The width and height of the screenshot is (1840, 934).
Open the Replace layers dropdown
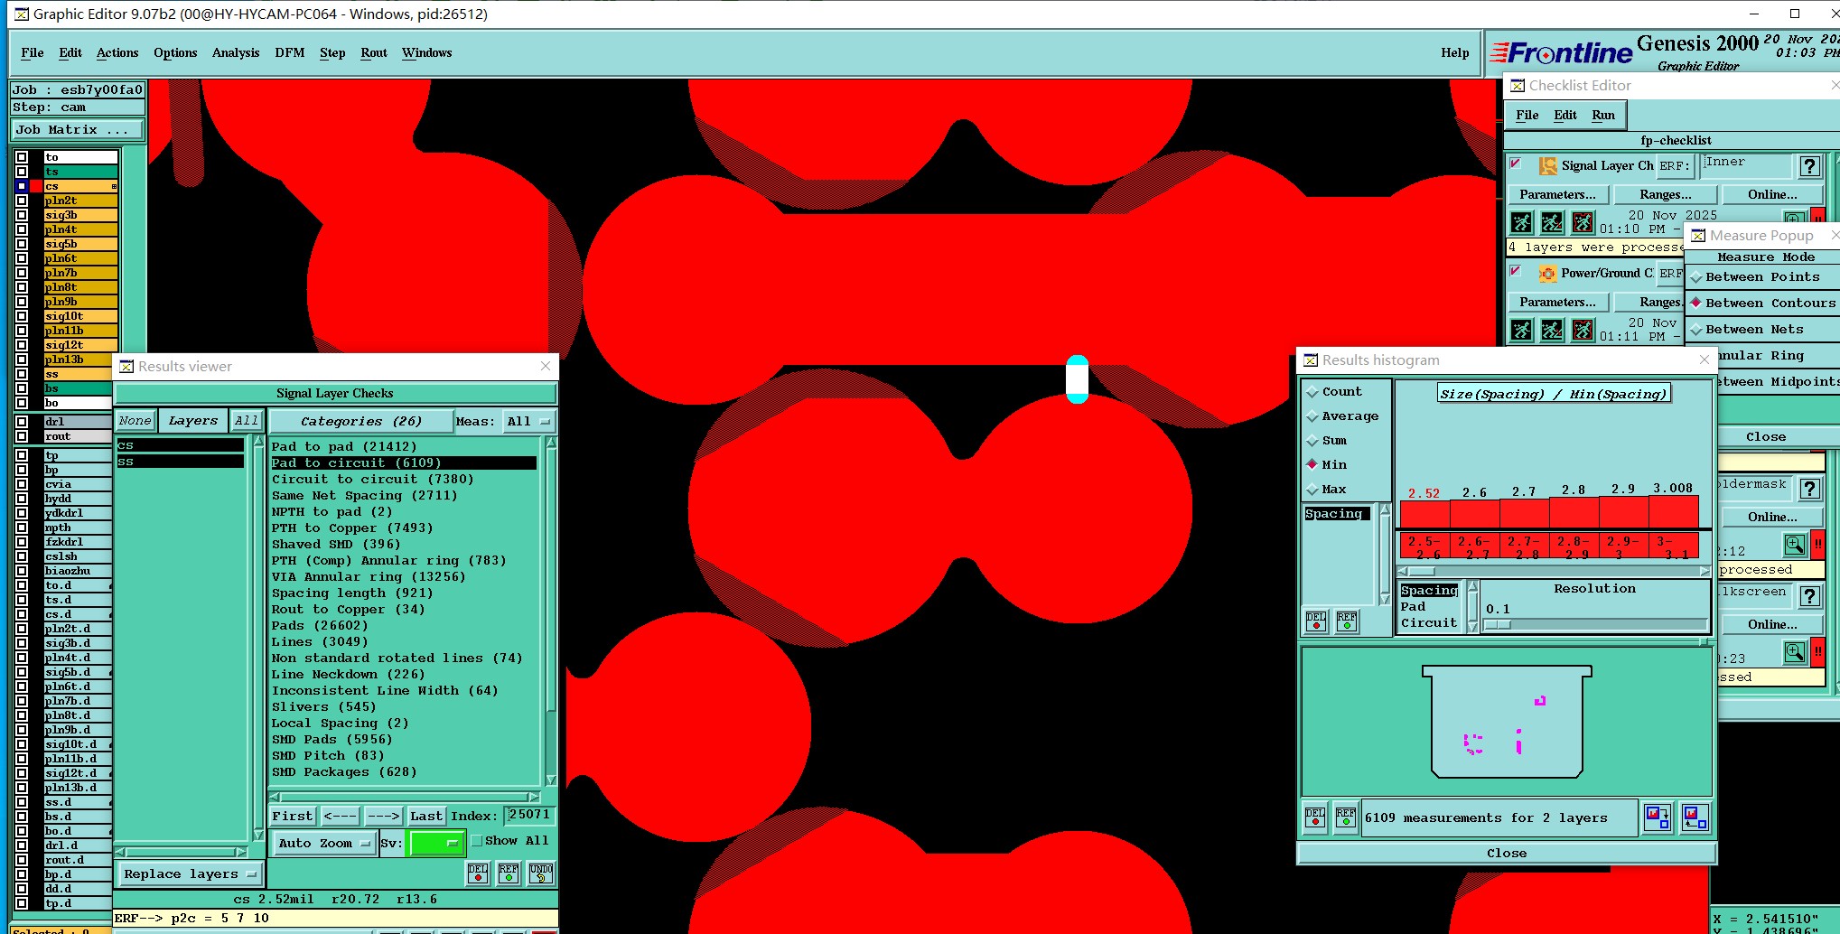pos(190,874)
